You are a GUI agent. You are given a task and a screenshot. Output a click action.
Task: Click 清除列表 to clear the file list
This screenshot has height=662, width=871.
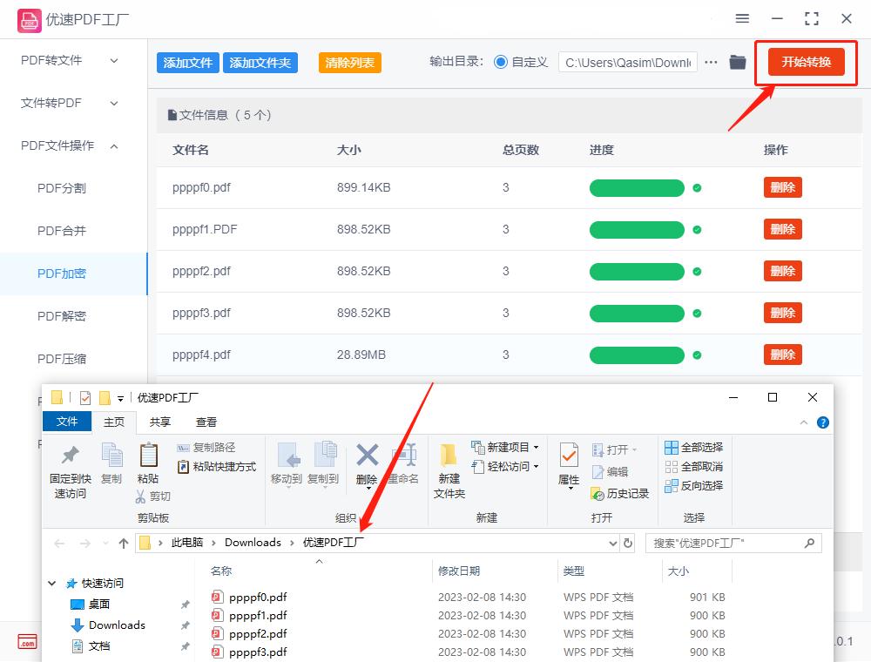point(349,63)
